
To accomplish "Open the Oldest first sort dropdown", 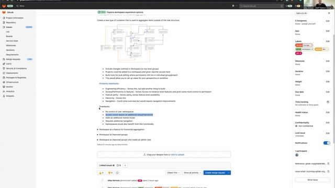I will pos(173,173).
